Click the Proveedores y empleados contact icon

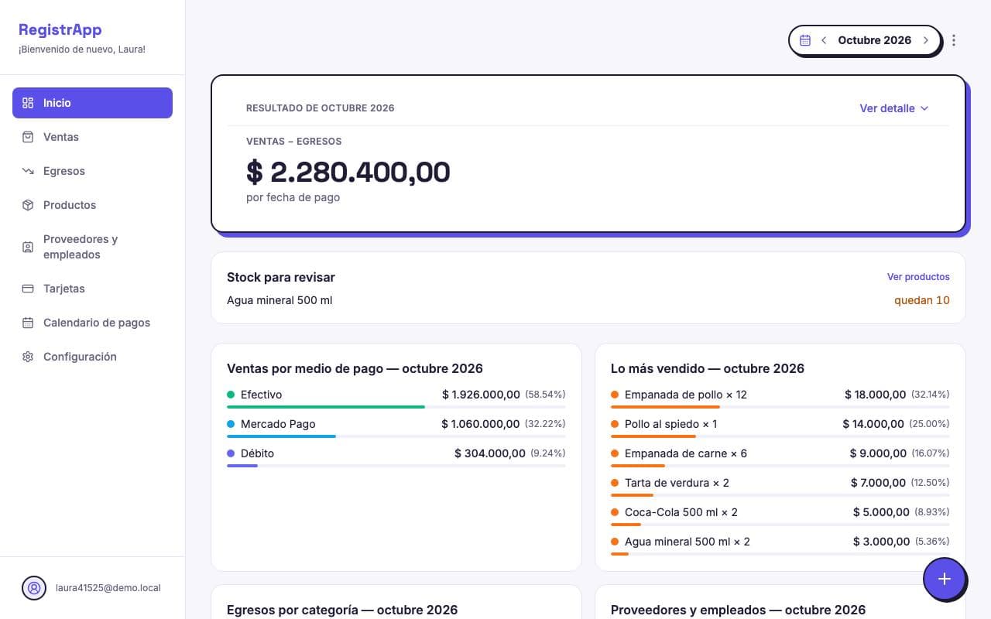click(28, 247)
